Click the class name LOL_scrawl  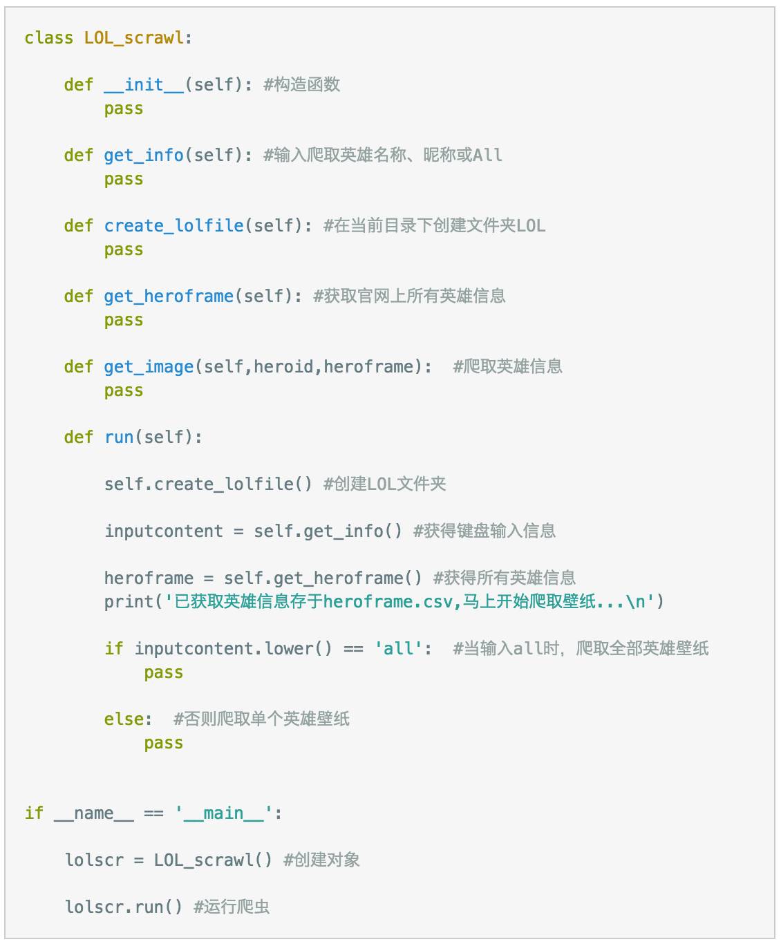click(134, 38)
